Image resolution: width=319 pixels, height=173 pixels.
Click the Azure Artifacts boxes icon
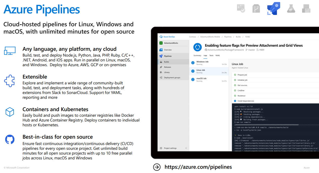(x=306, y=9)
